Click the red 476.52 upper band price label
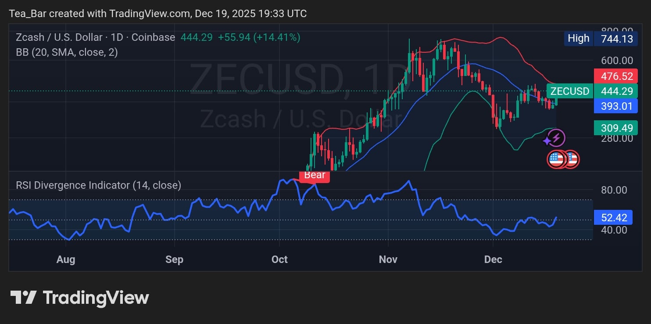The height and width of the screenshot is (324, 651). click(x=616, y=76)
